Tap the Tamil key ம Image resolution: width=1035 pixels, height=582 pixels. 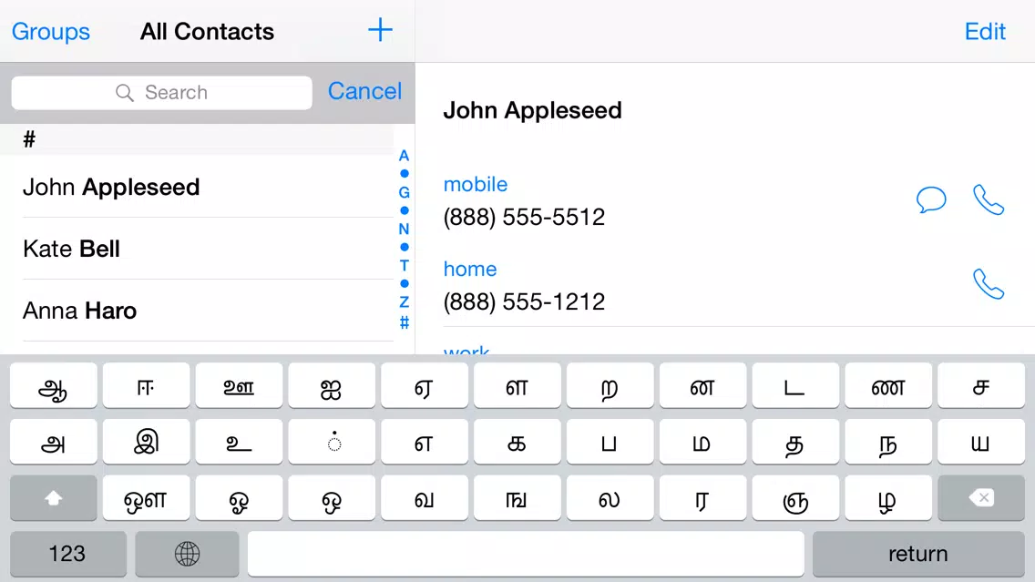pyautogui.click(x=702, y=442)
